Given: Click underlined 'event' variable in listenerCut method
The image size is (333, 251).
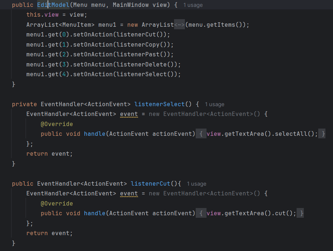Looking at the screenshot, I should tap(129, 194).
